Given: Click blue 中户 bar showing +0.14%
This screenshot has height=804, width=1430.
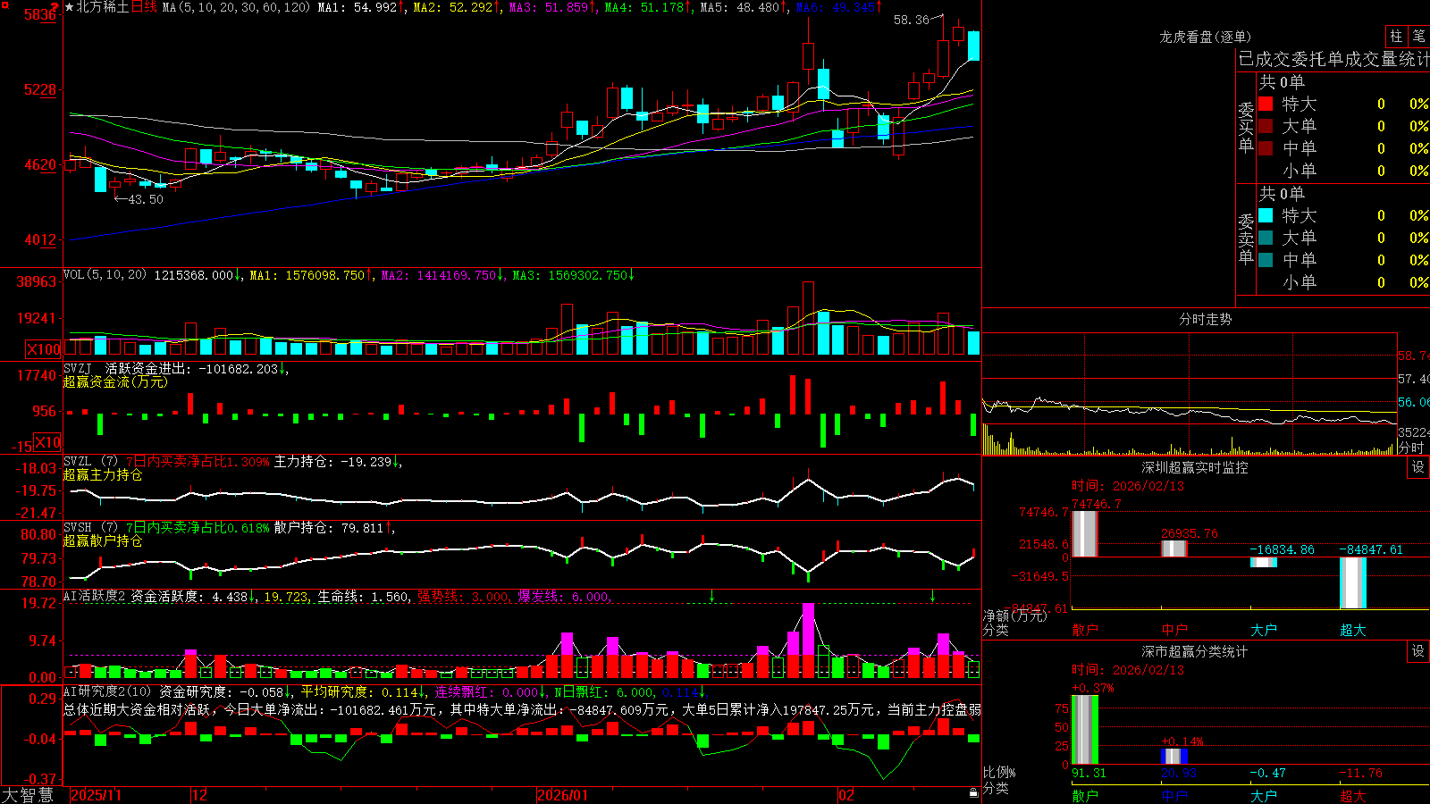Looking at the screenshot, I should [1174, 757].
